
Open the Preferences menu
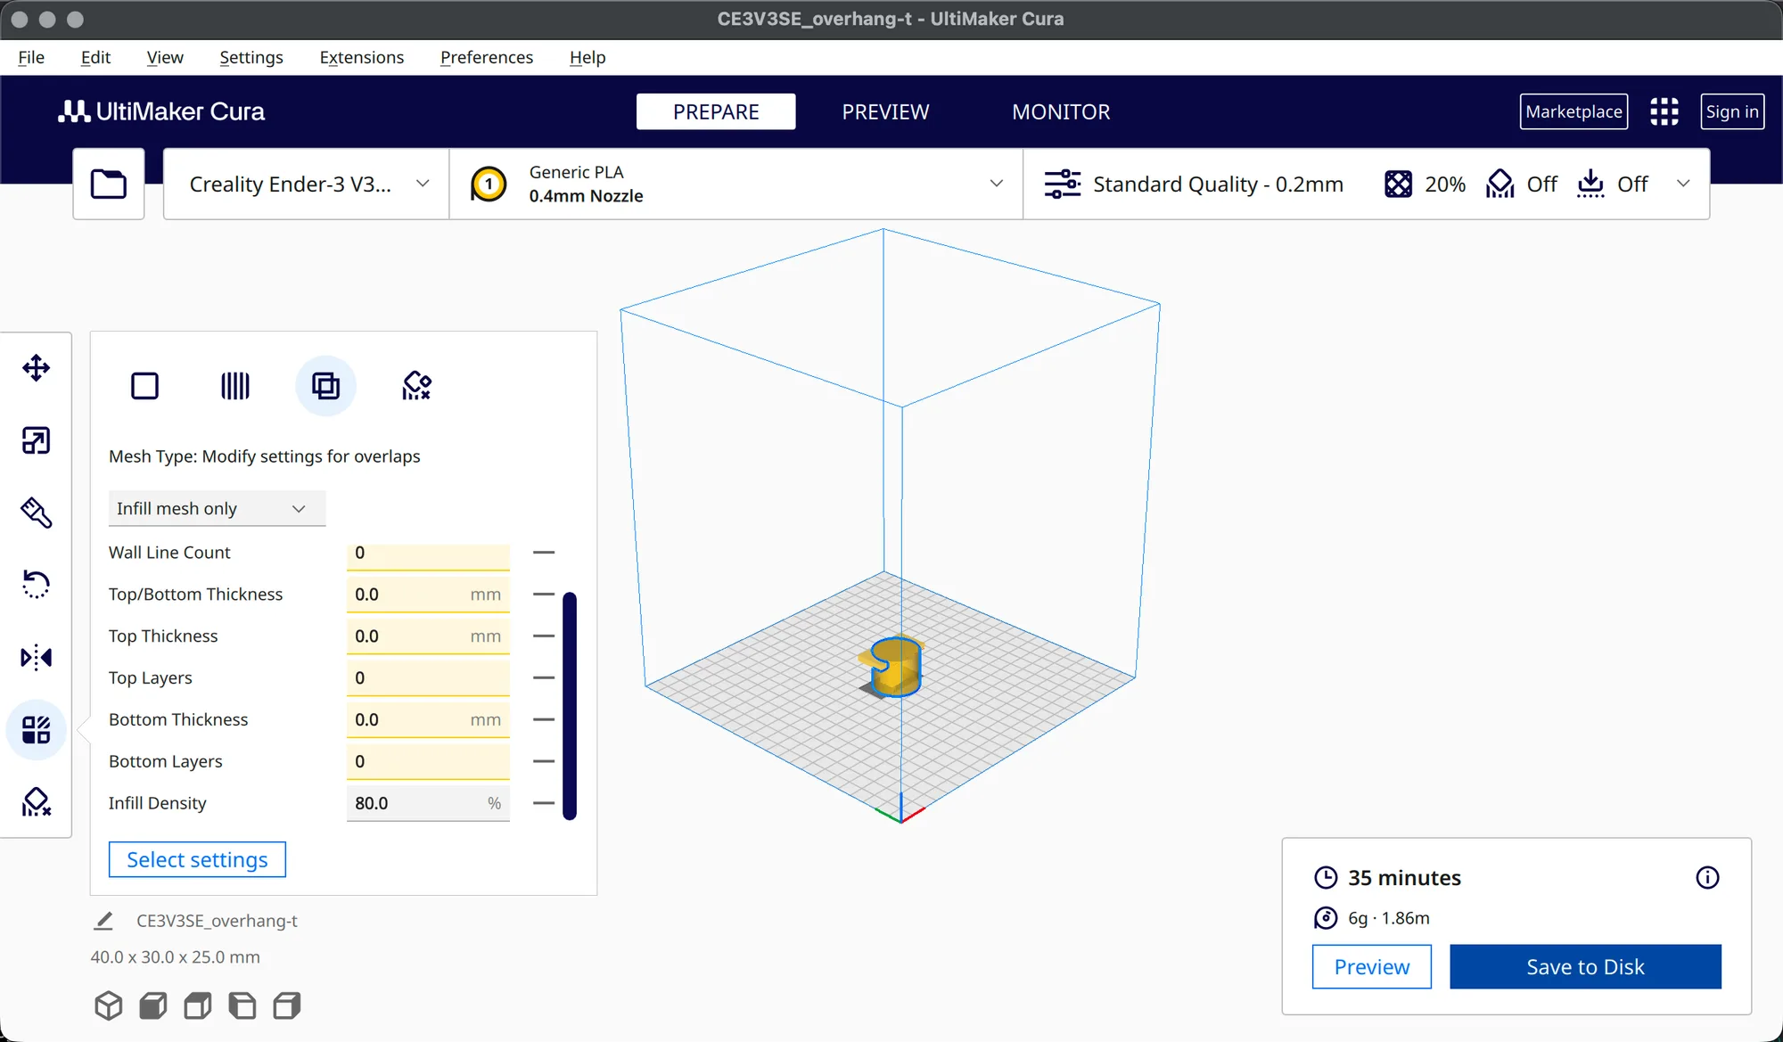click(x=487, y=57)
